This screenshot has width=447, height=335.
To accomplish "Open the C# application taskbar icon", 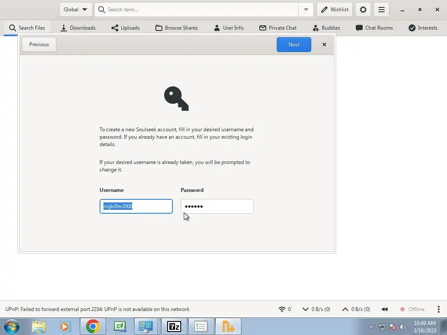I will (120, 326).
